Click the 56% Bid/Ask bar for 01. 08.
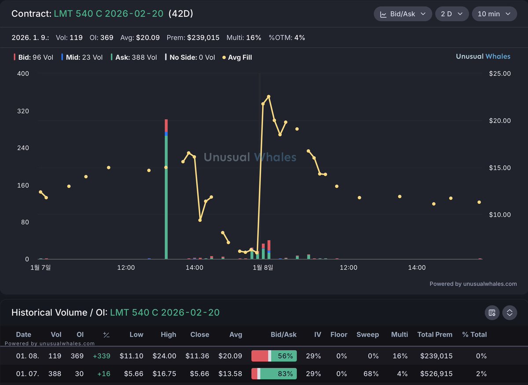The image size is (528, 385). point(274,356)
